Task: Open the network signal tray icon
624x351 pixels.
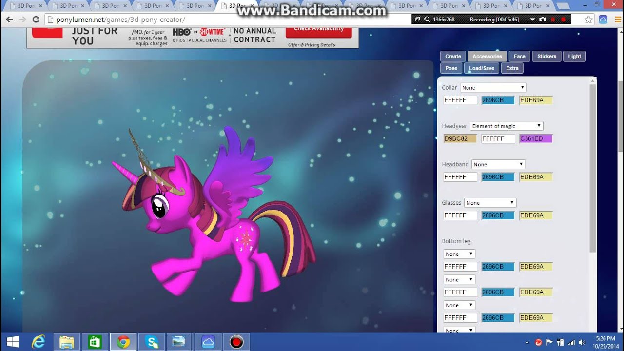Action: [x=571, y=342]
